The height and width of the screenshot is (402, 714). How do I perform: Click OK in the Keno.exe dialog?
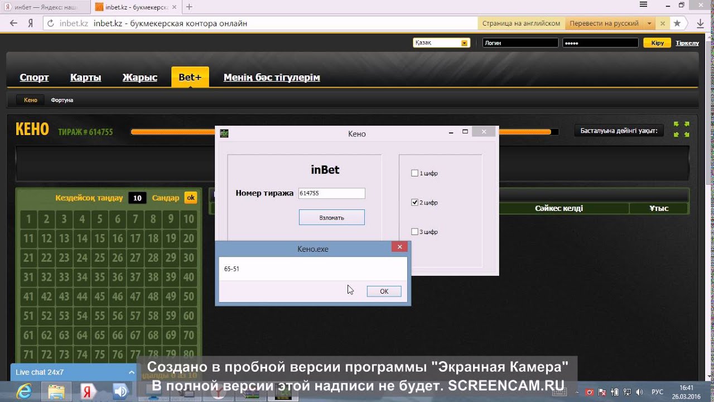pos(384,291)
